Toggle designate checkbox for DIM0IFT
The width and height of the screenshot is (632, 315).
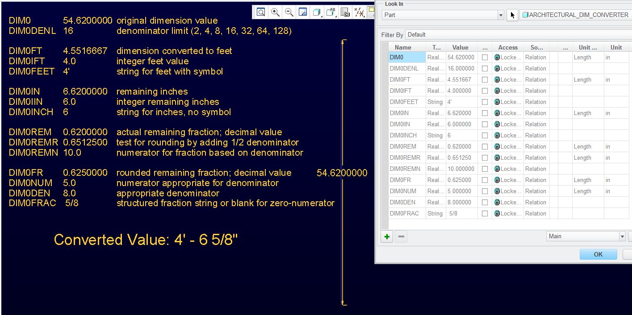[485, 91]
